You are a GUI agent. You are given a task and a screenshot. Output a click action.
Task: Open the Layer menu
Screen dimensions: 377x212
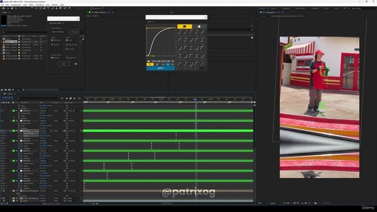25,5
